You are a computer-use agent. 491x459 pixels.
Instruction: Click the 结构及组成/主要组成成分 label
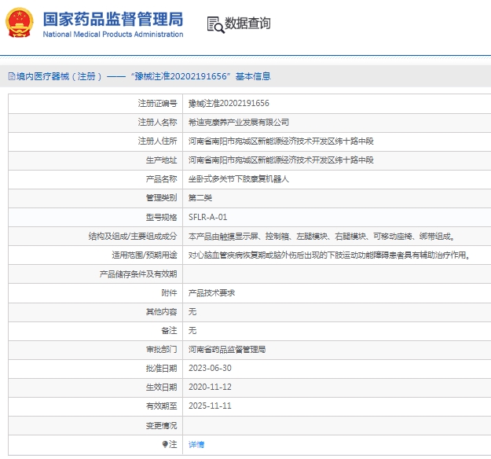[x=133, y=237]
